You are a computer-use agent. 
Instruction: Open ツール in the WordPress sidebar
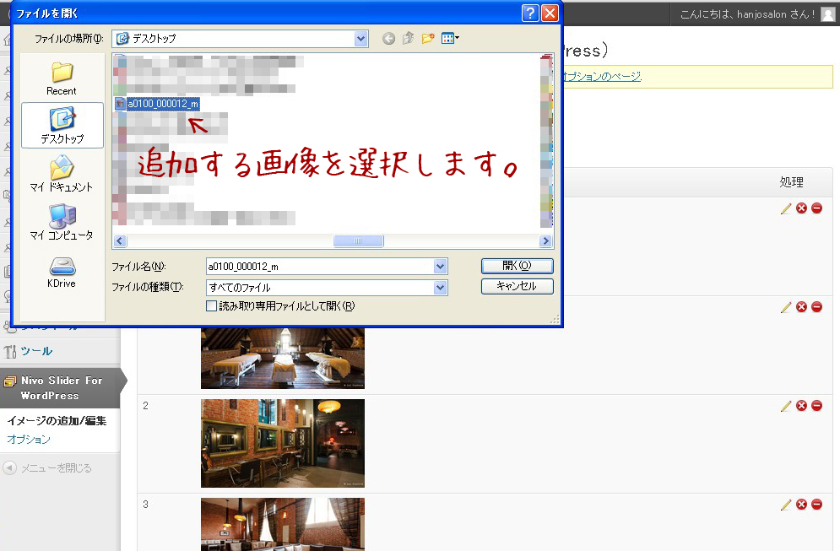tap(36, 351)
